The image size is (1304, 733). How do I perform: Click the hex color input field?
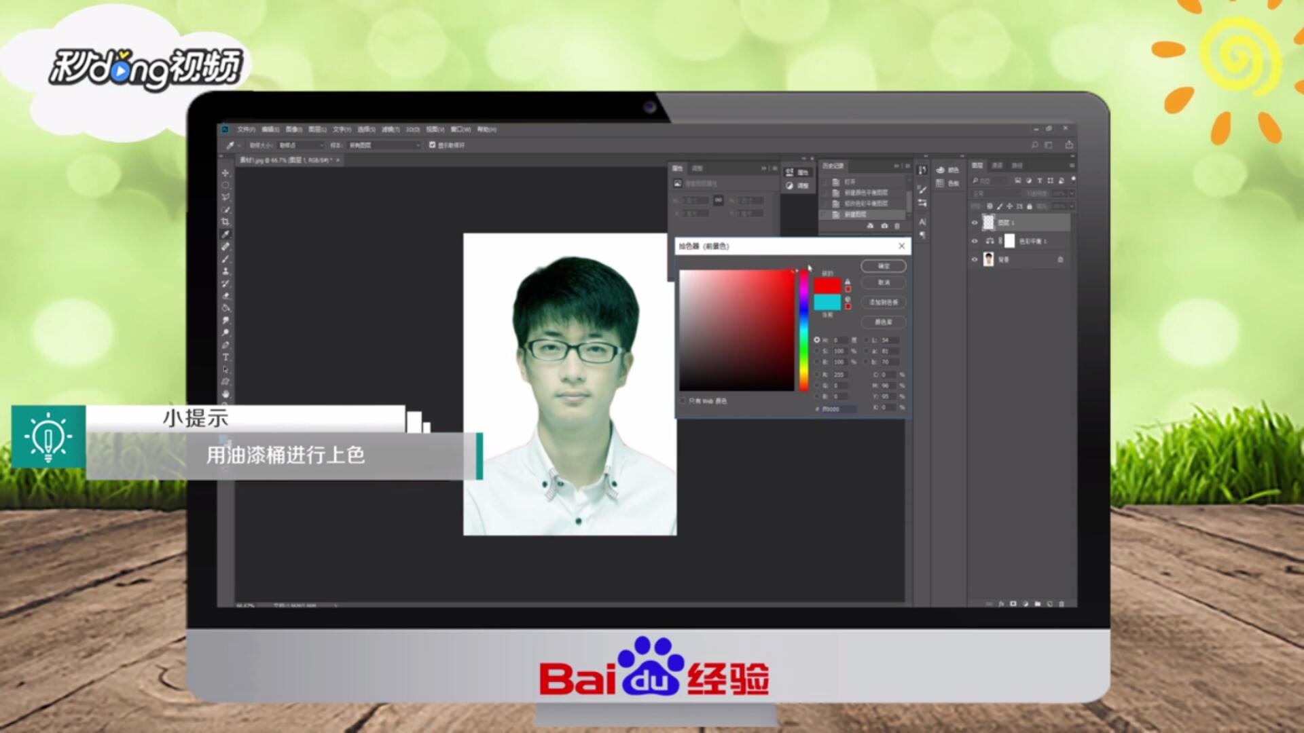[x=838, y=409]
